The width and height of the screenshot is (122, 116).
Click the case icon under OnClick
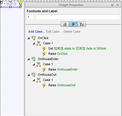point(38,43)
